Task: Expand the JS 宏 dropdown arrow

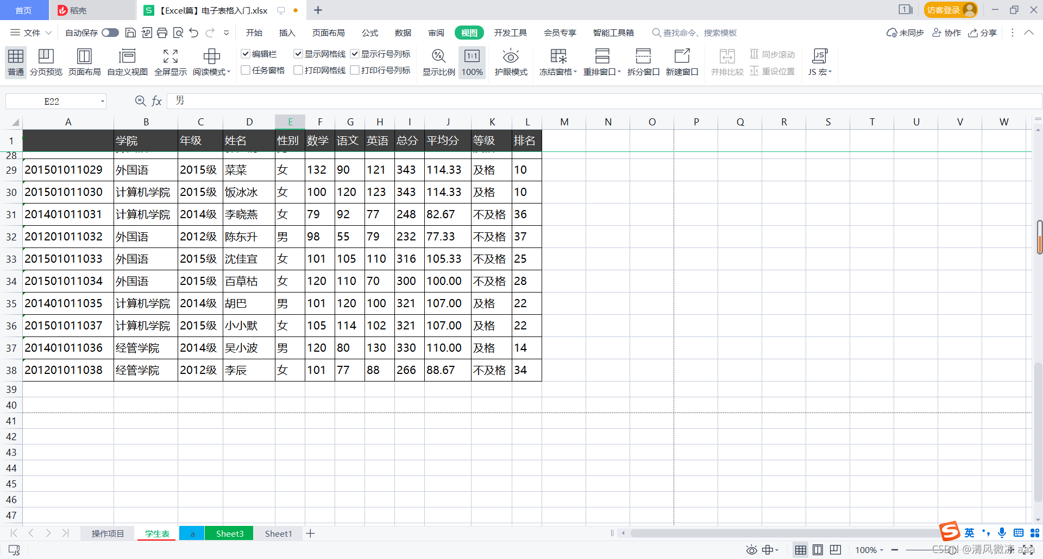Action: [x=830, y=72]
